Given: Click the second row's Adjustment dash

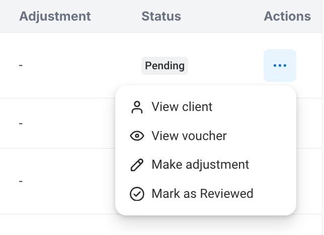Looking at the screenshot, I should 21,123.
